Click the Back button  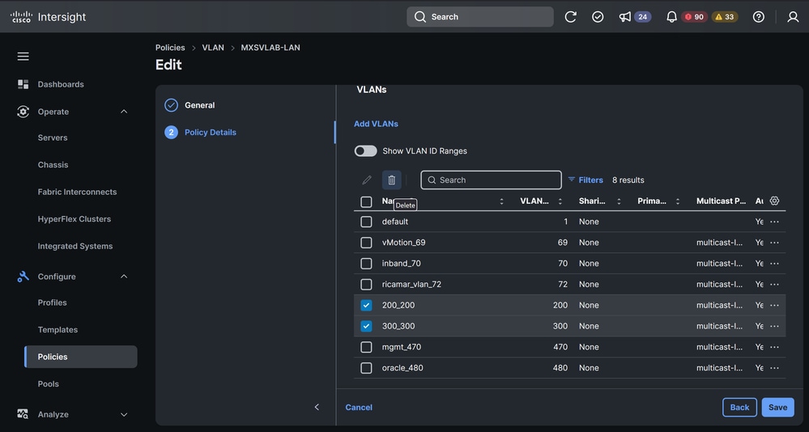[x=739, y=407]
